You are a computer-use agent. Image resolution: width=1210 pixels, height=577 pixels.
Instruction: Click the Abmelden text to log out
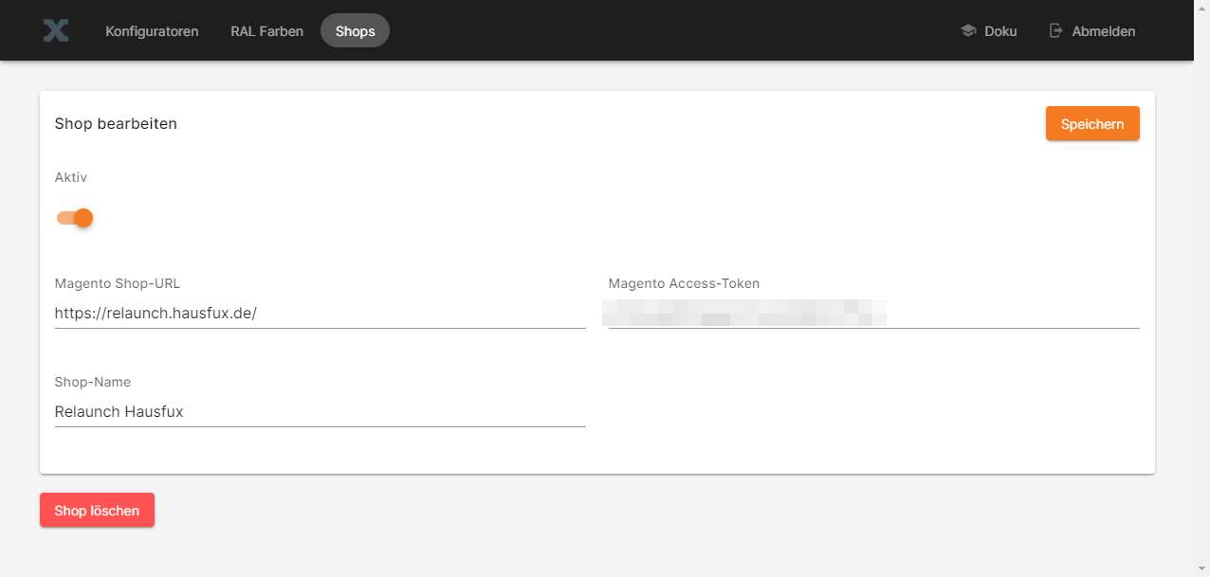click(x=1103, y=31)
